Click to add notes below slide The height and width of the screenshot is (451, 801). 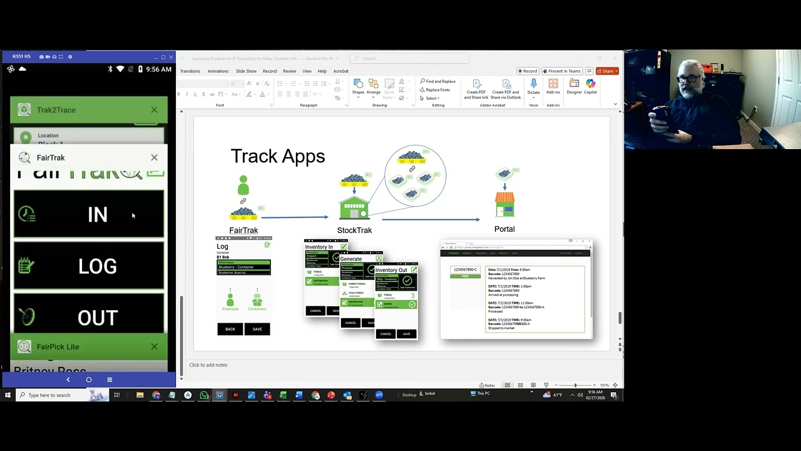click(208, 365)
